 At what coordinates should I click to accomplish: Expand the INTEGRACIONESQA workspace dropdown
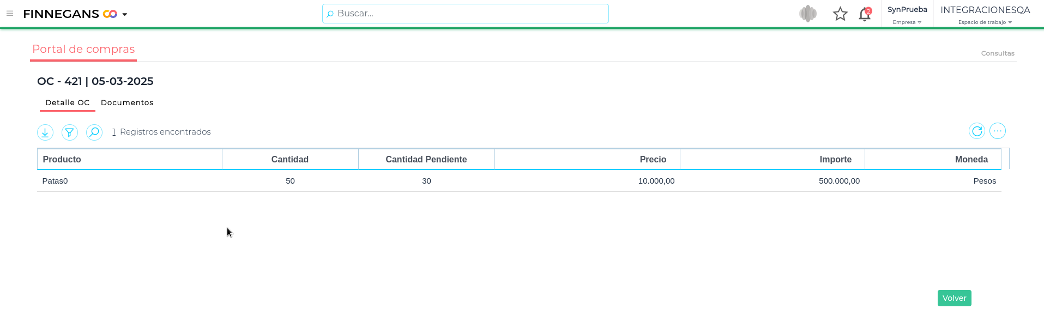point(985,15)
